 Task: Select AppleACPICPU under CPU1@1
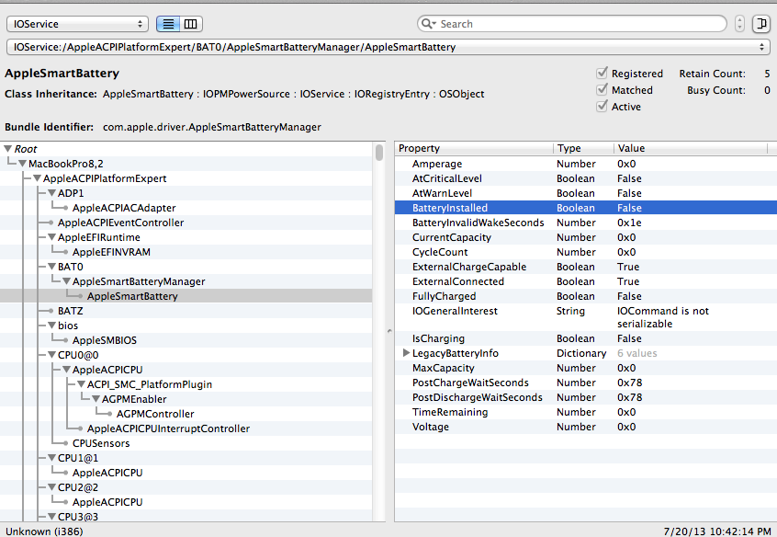(107, 473)
